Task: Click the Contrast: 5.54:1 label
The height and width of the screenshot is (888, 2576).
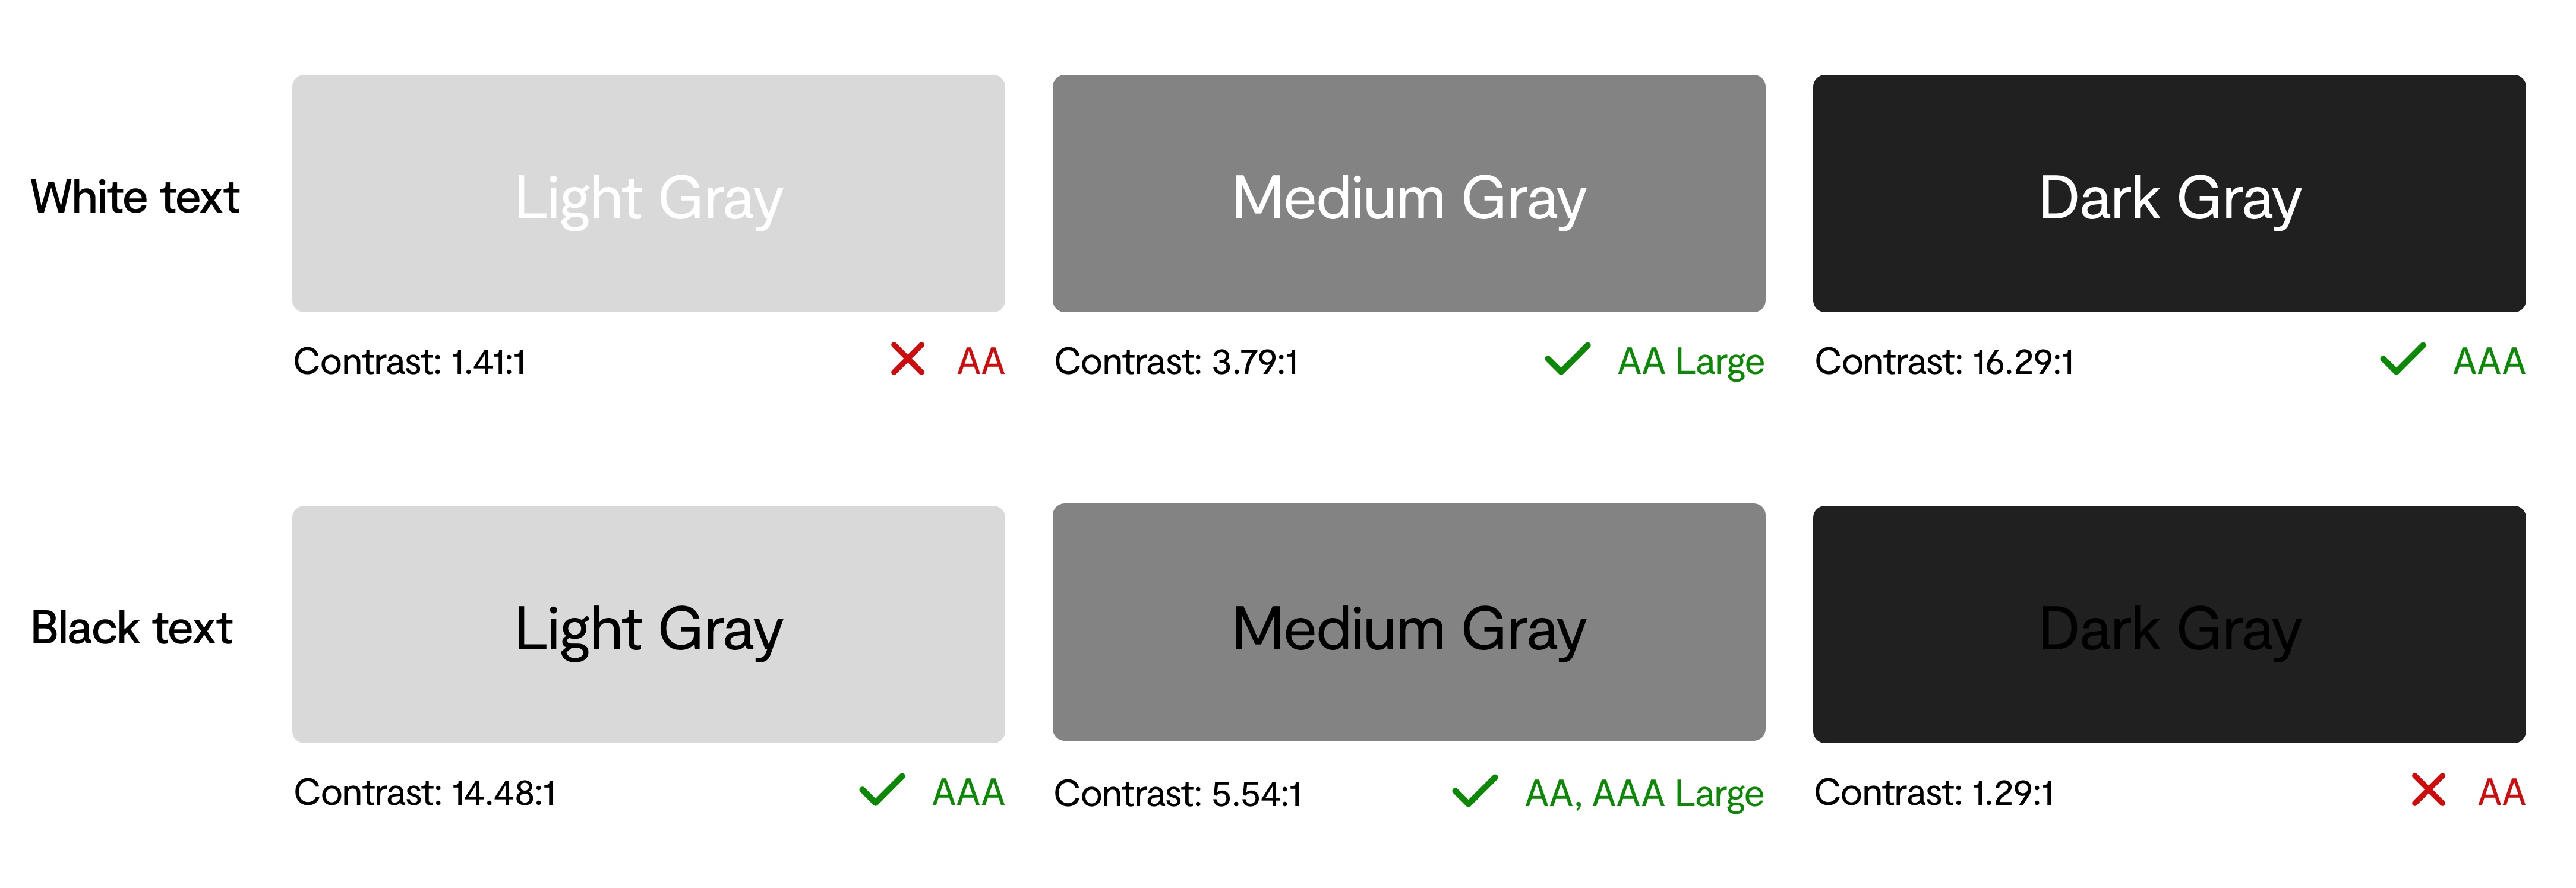Action: point(1178,794)
